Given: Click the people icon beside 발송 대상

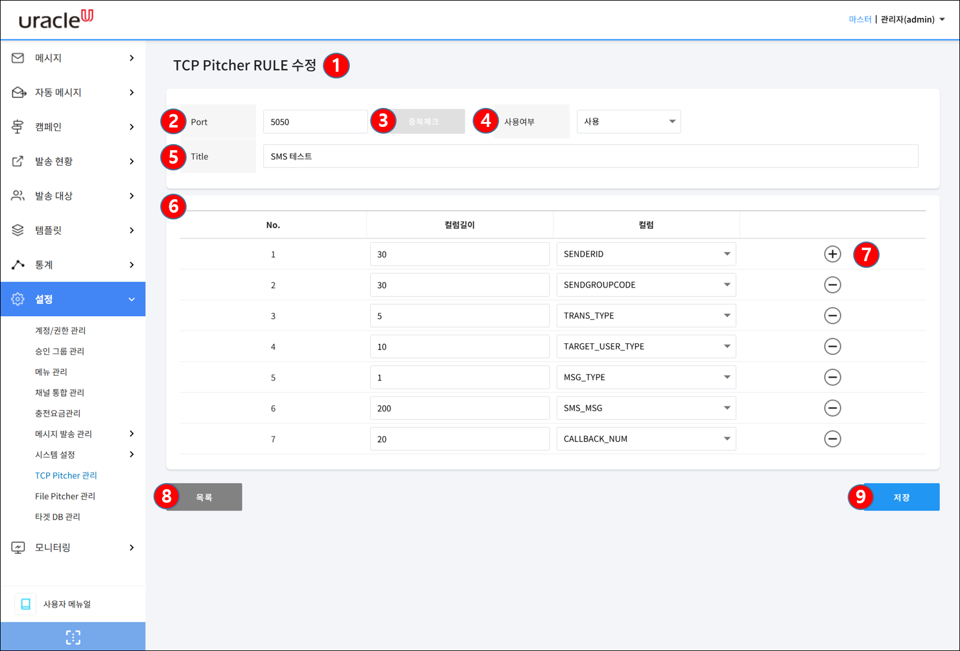Looking at the screenshot, I should (x=18, y=196).
